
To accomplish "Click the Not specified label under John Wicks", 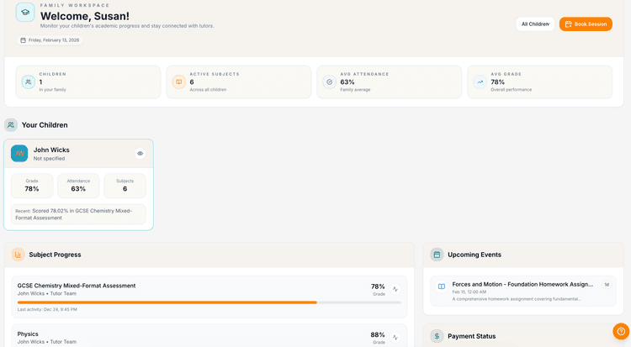I will pos(49,159).
